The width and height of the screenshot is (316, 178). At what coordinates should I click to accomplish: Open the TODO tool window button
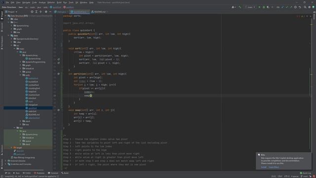27,173
